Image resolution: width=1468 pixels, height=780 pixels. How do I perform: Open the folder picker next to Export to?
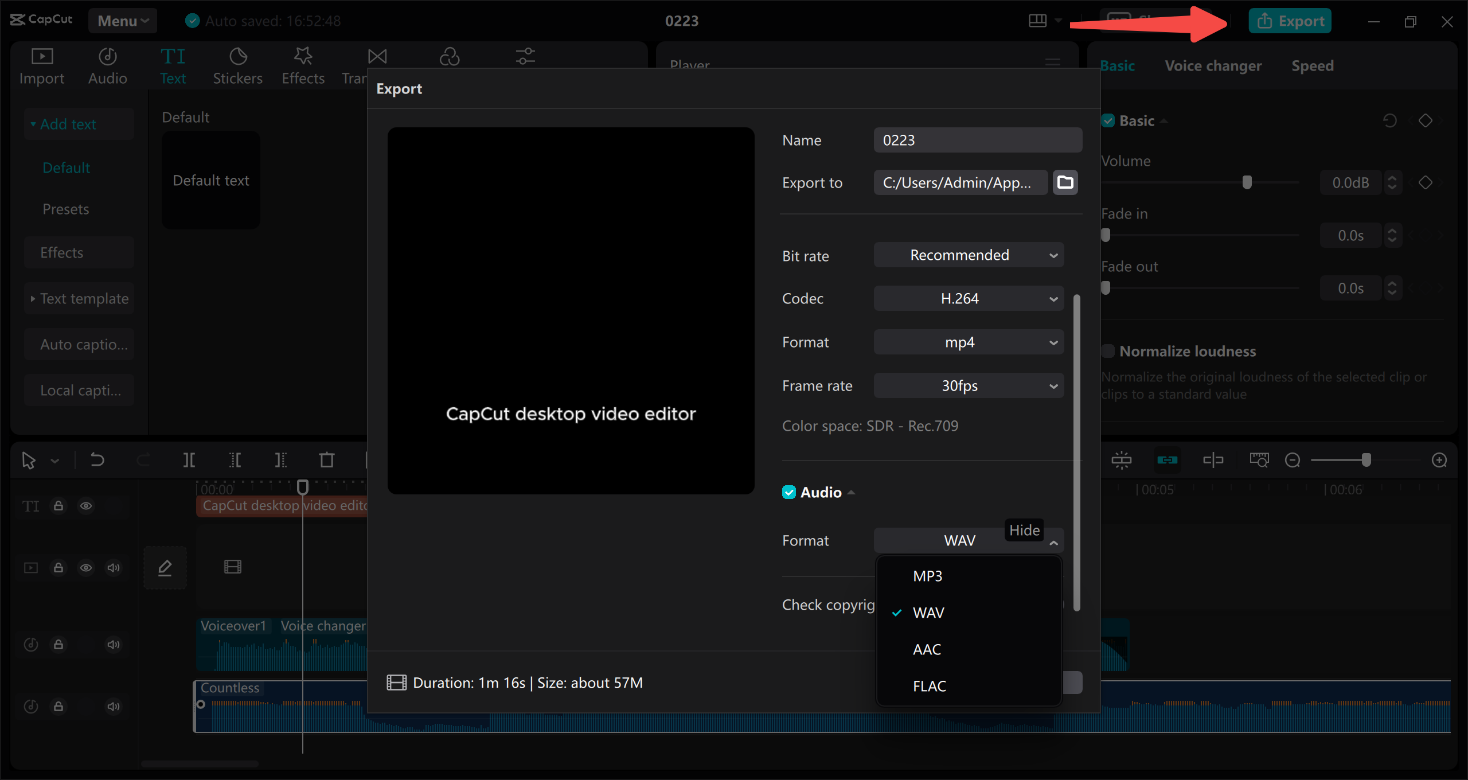click(x=1065, y=182)
